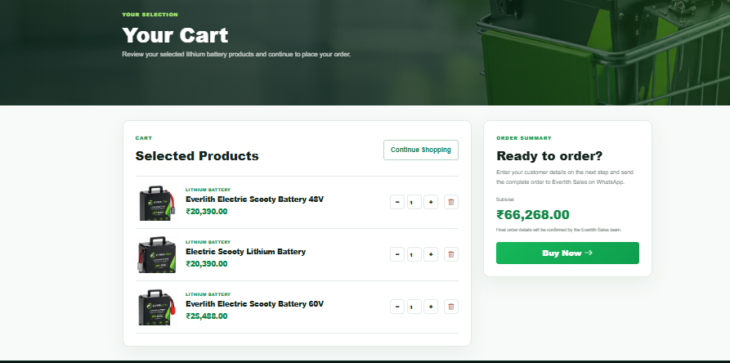Add one more Everlith Electric Scooty Battery 60V
This screenshot has height=363, width=730.
(431, 307)
